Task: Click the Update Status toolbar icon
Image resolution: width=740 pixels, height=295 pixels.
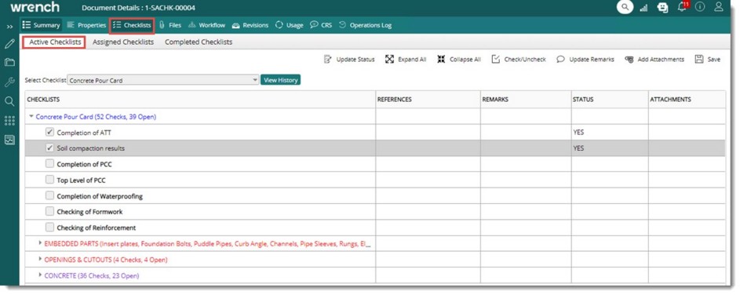Action: 327,60
